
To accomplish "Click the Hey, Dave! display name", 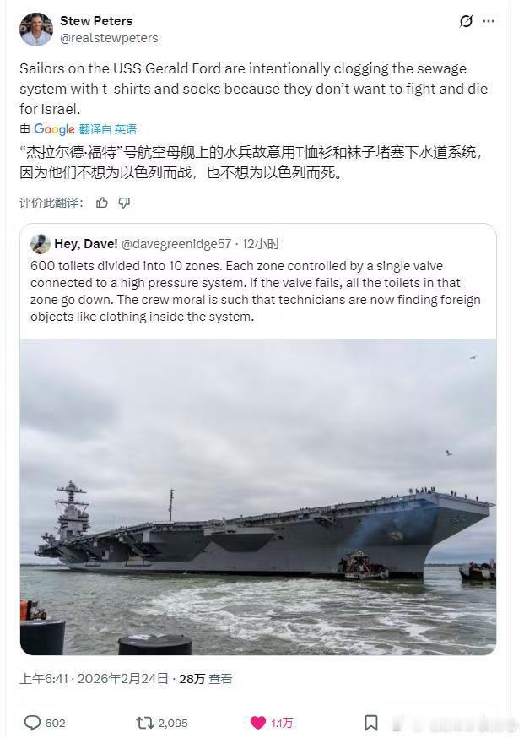I will [x=86, y=244].
